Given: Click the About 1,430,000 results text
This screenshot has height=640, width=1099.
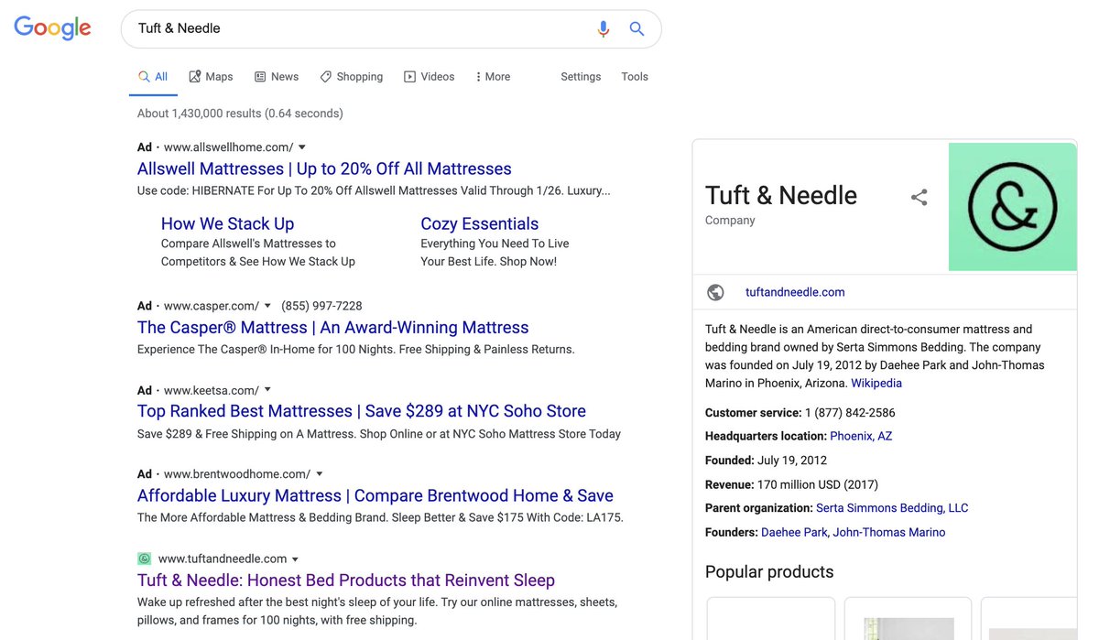Looking at the screenshot, I should tap(240, 114).
